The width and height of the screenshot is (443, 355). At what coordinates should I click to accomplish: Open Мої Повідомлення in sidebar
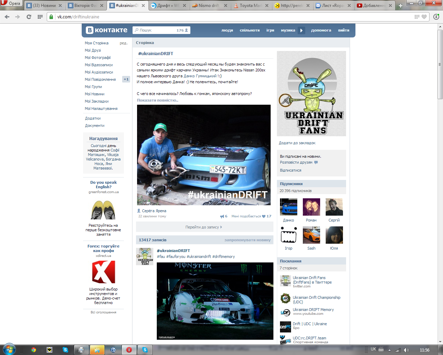100,79
